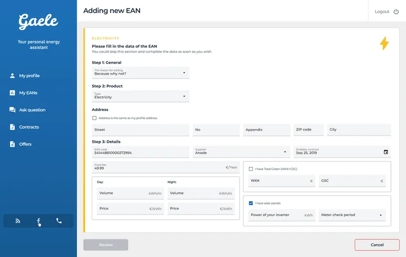This screenshot has width=406, height=257.
Task: Click the Day Price field
Action: pyautogui.click(x=130, y=209)
